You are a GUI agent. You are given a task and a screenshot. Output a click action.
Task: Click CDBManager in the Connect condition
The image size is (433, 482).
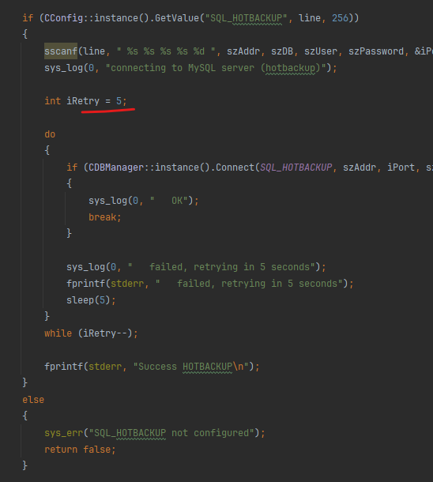click(116, 168)
